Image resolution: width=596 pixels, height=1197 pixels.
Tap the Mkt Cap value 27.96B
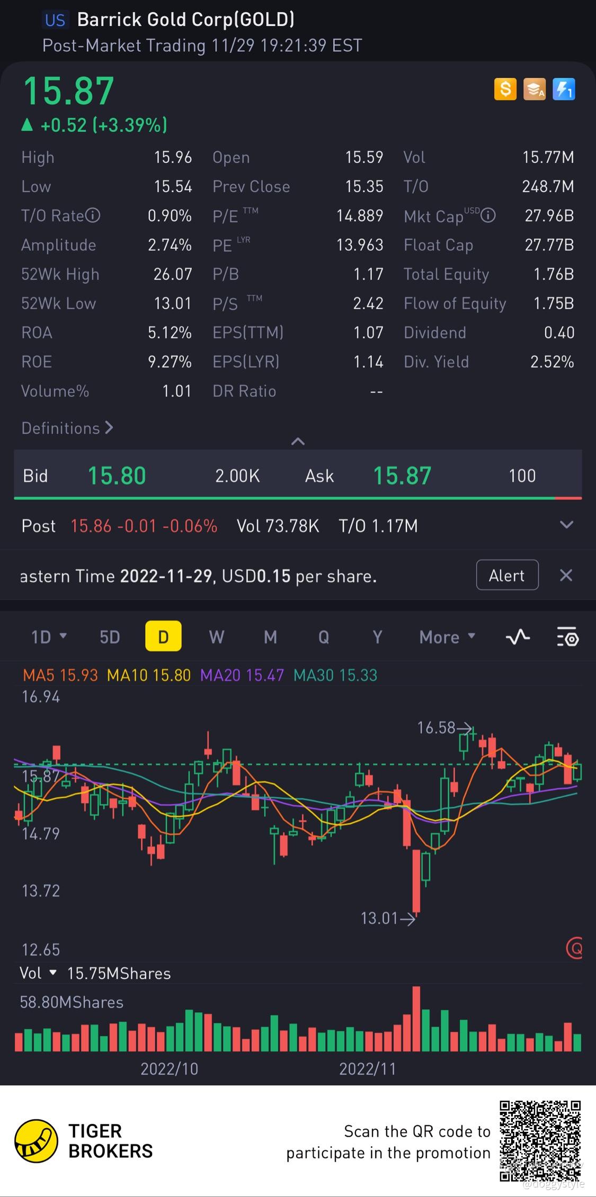click(x=549, y=215)
